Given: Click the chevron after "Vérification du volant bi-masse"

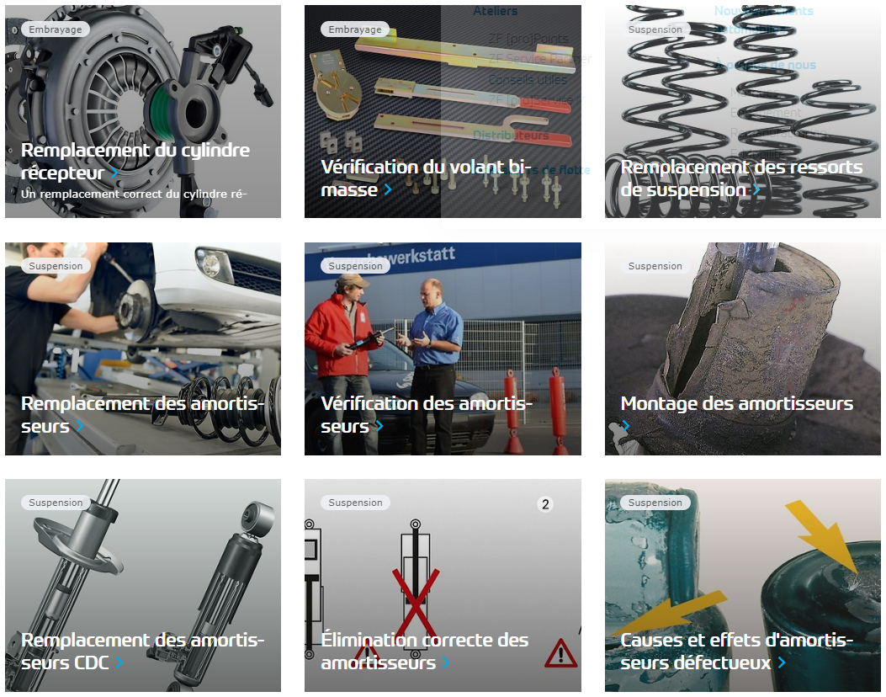Looking at the screenshot, I should (x=388, y=190).
